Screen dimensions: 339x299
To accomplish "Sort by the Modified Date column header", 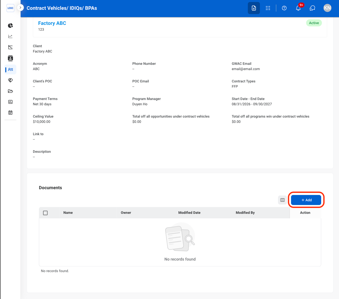I will click(x=189, y=213).
